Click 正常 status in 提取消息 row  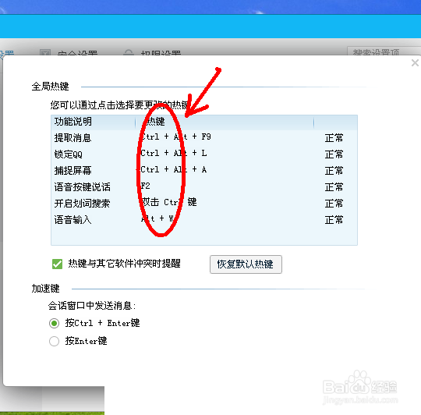[334, 138]
